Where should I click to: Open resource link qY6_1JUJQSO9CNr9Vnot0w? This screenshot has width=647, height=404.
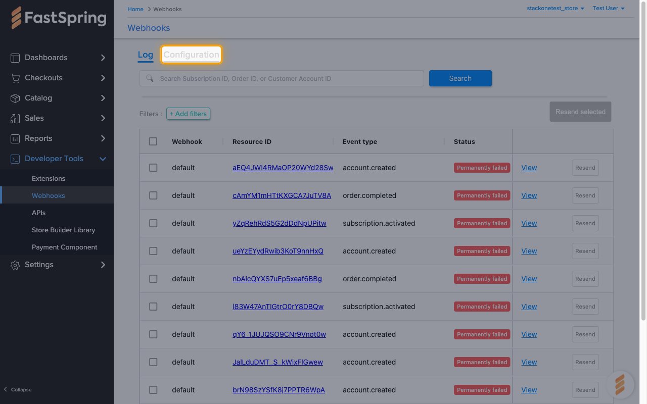[x=279, y=334]
